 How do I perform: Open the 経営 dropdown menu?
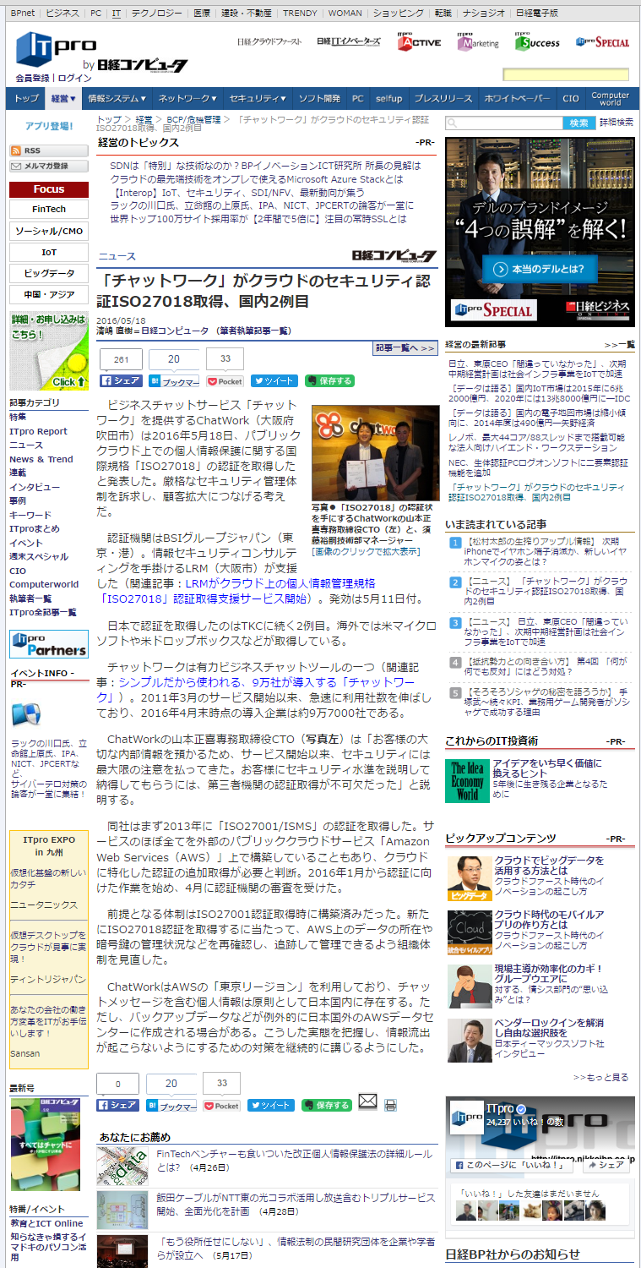[x=63, y=99]
